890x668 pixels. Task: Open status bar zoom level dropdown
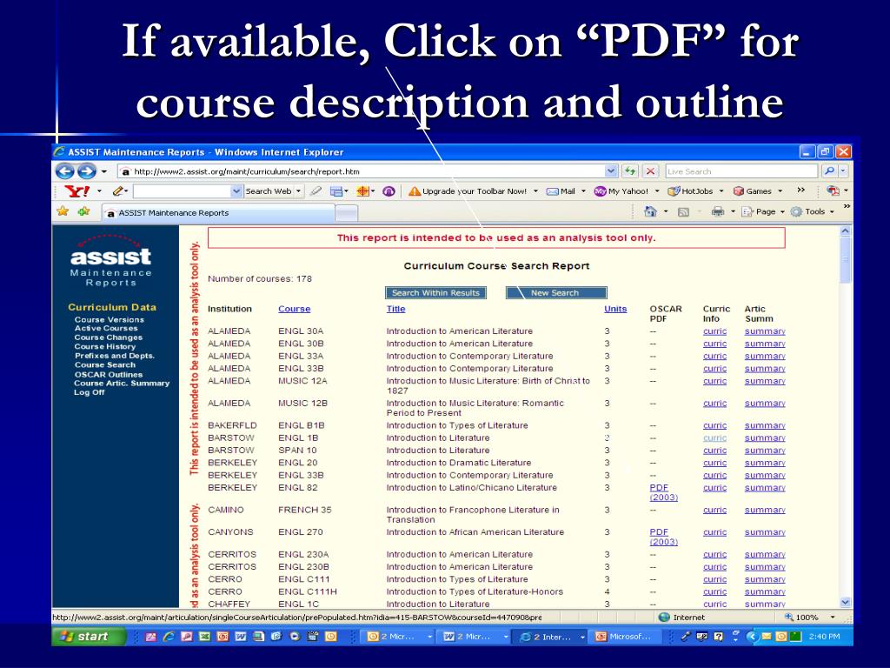833,617
